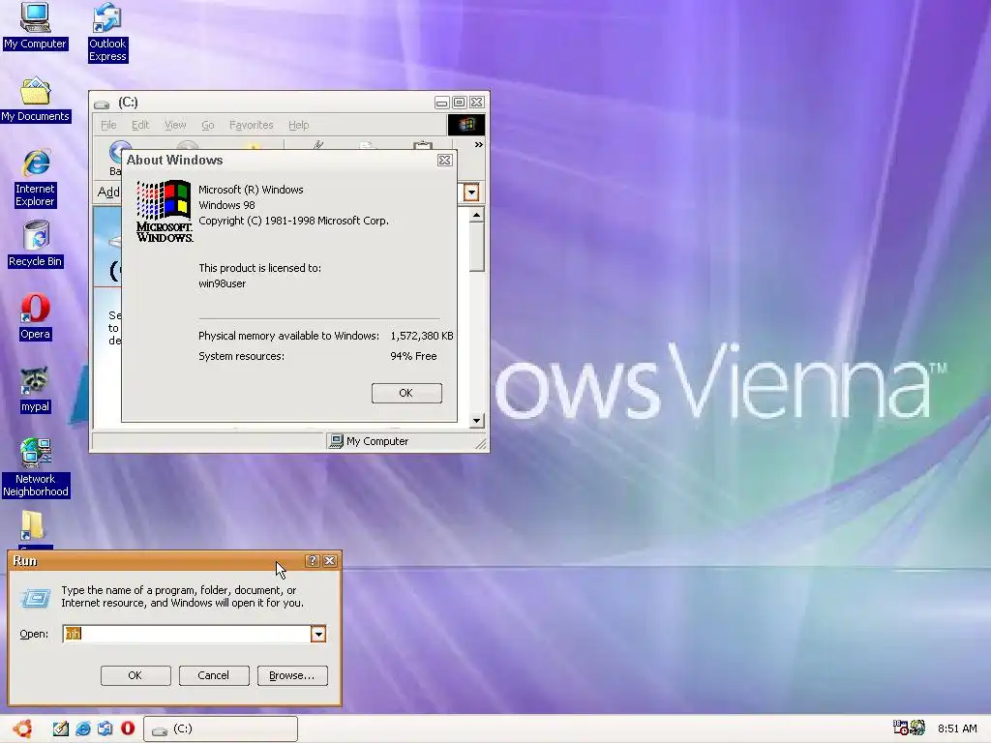Click the '94% Free' system resources value
The image size is (991, 743).
coord(413,356)
